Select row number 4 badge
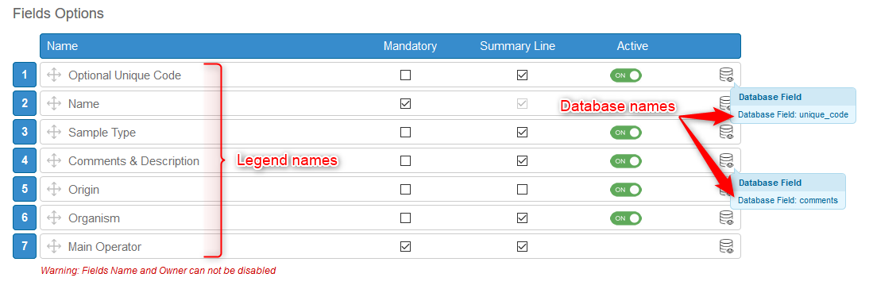Viewport: 873px width, 289px height. [25, 161]
